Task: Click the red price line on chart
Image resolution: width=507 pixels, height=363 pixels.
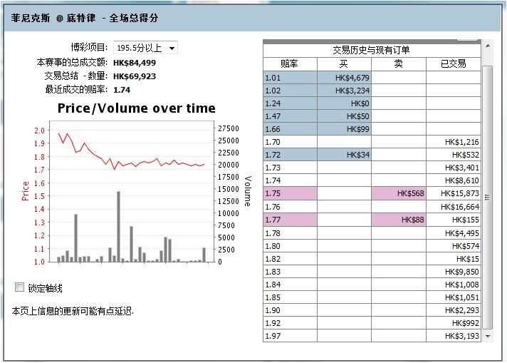Action: click(x=142, y=163)
